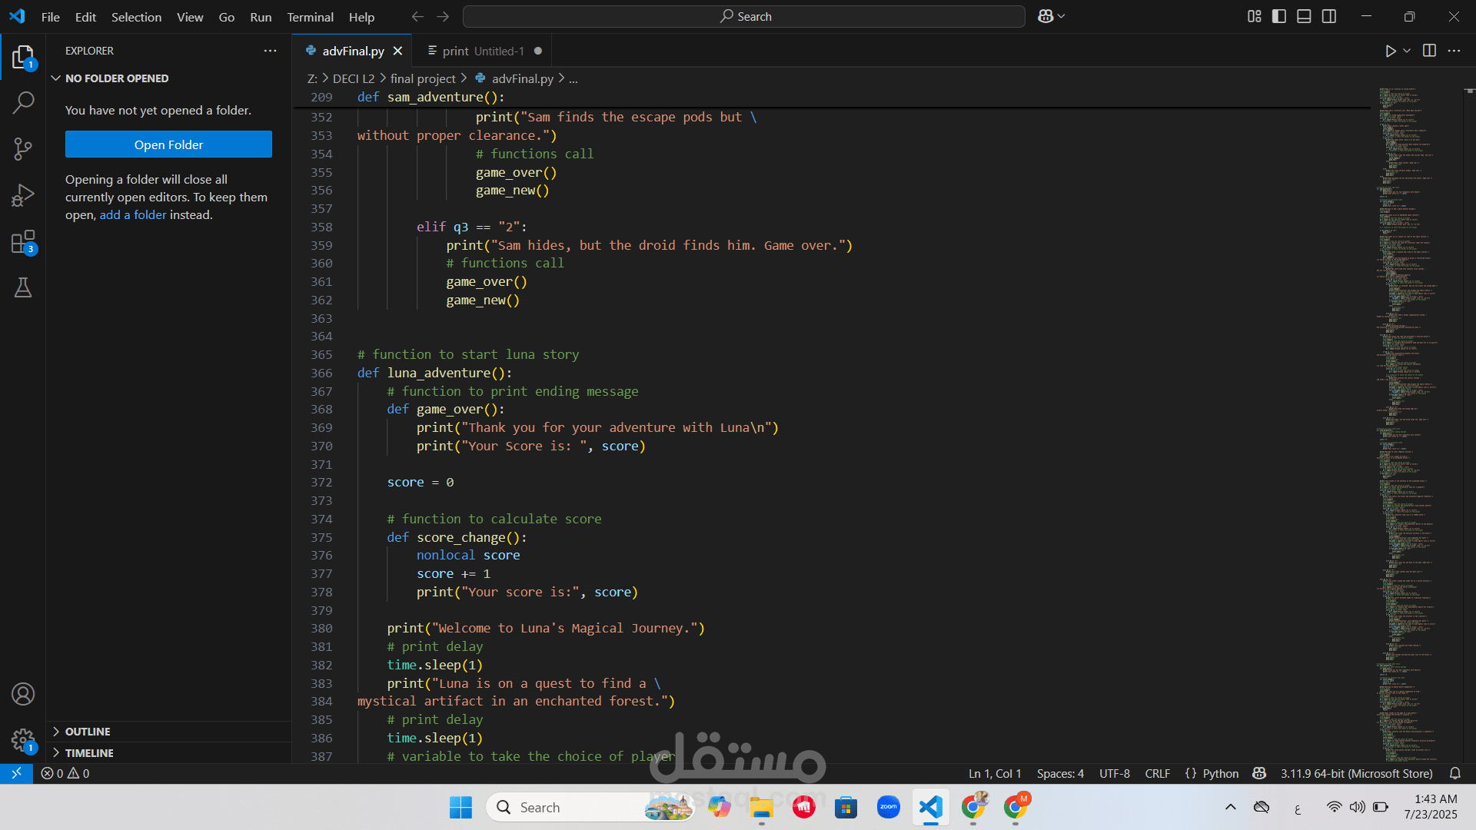Open the Extensions view
Image resolution: width=1476 pixels, height=830 pixels.
click(x=23, y=242)
